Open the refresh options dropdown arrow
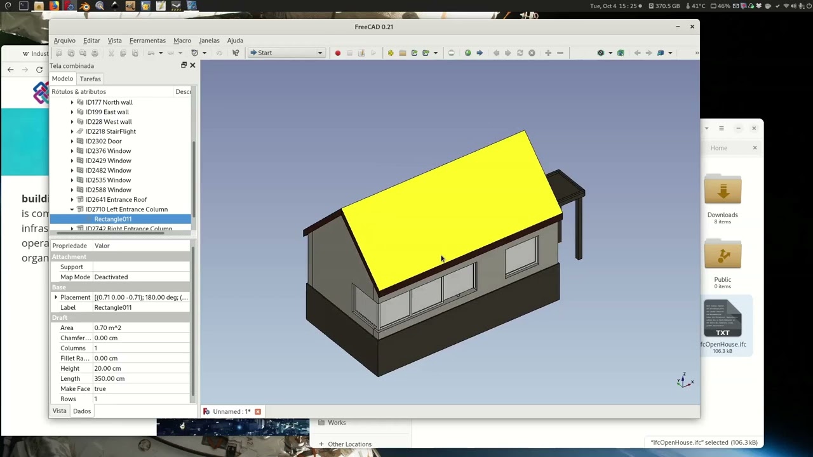Screen dimensions: 813x457 [x=204, y=53]
